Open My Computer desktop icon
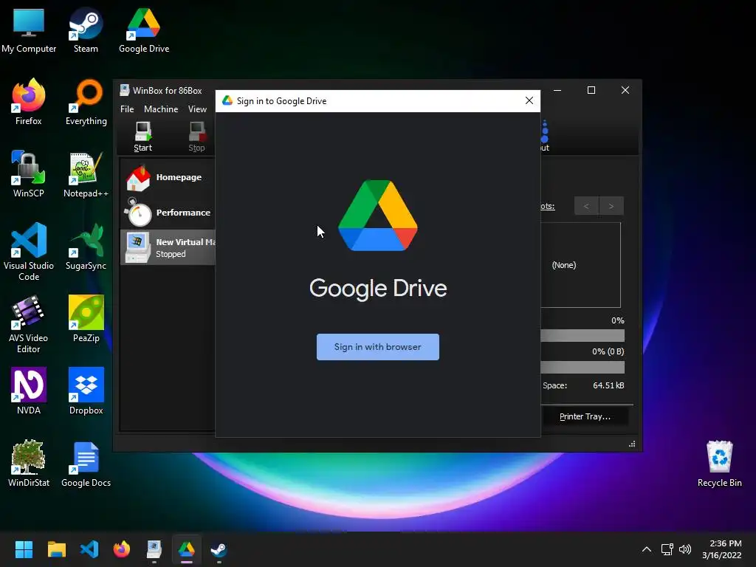756x567 pixels. tap(29, 31)
